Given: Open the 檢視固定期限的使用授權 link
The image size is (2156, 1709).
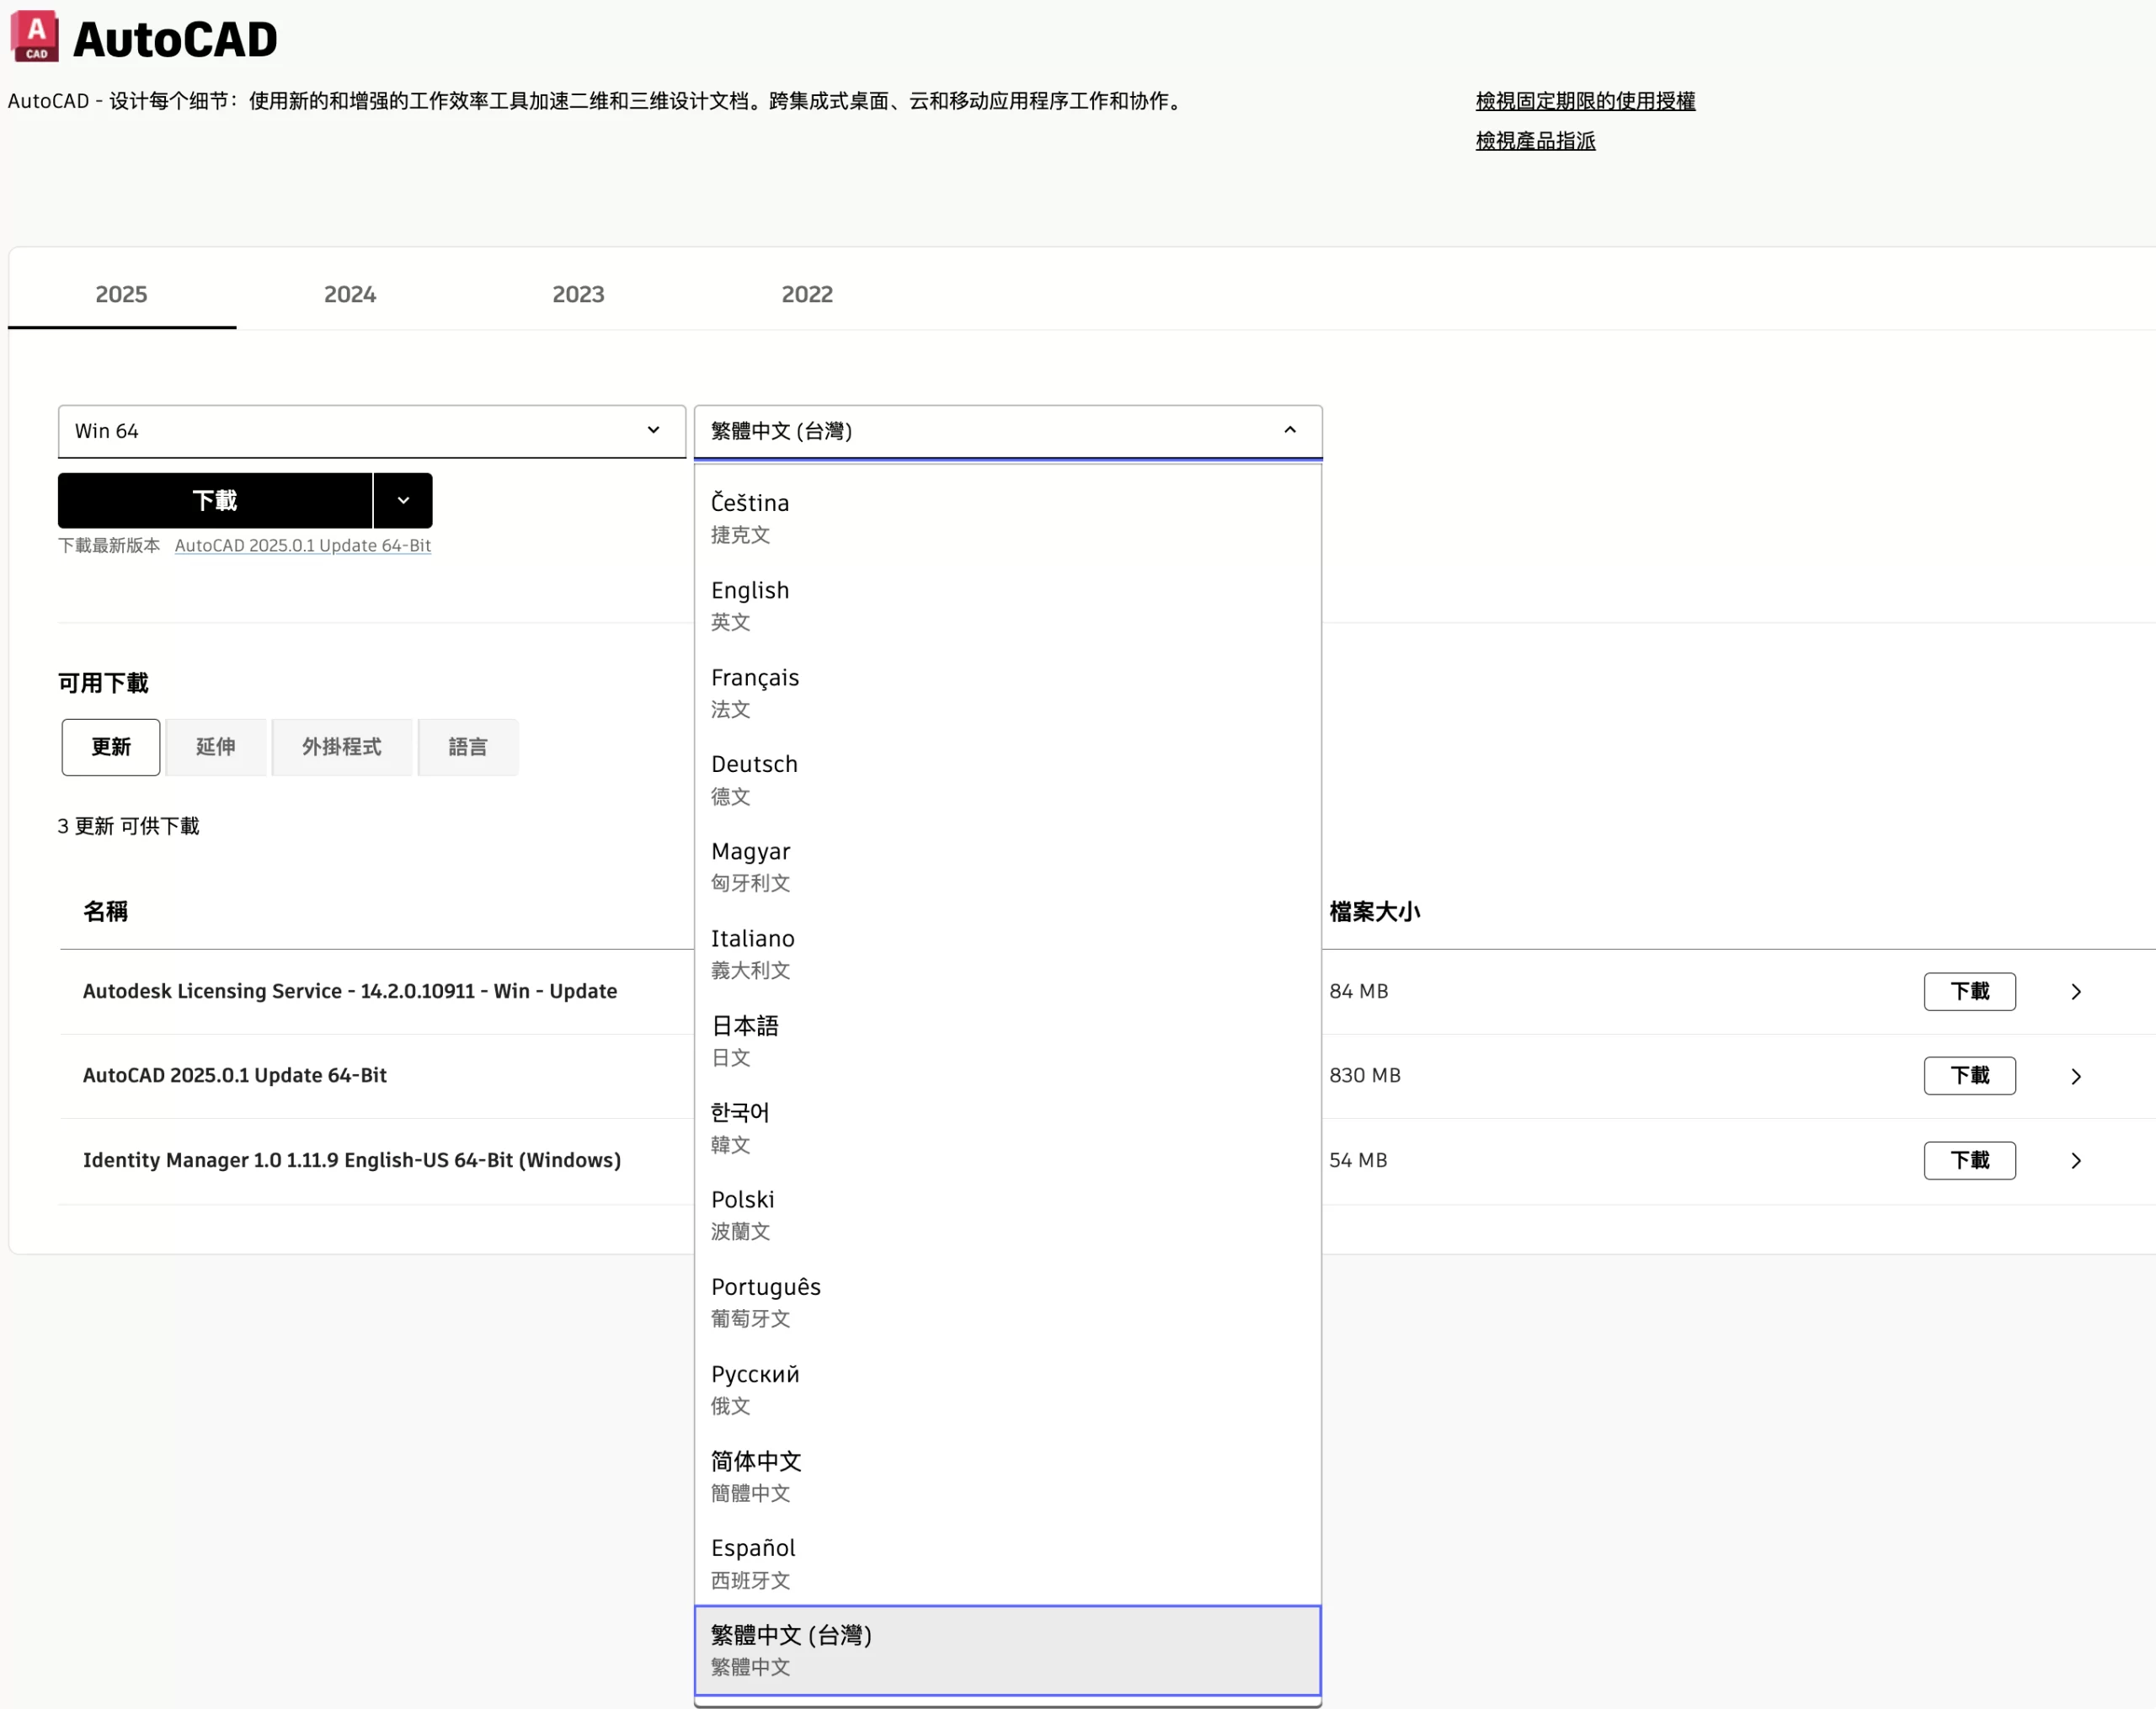Looking at the screenshot, I should click(x=1584, y=101).
